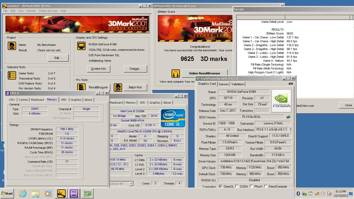Click the Selected Tests checklist icon
The image size is (354, 199).
(12, 75)
